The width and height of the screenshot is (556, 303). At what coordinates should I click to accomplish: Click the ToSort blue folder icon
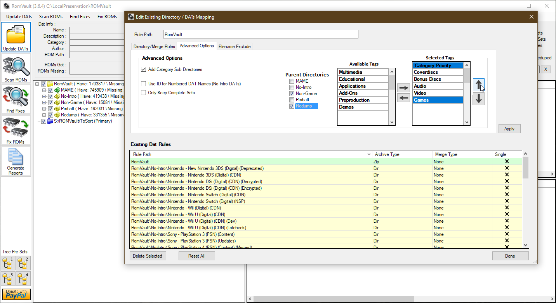click(x=50, y=121)
